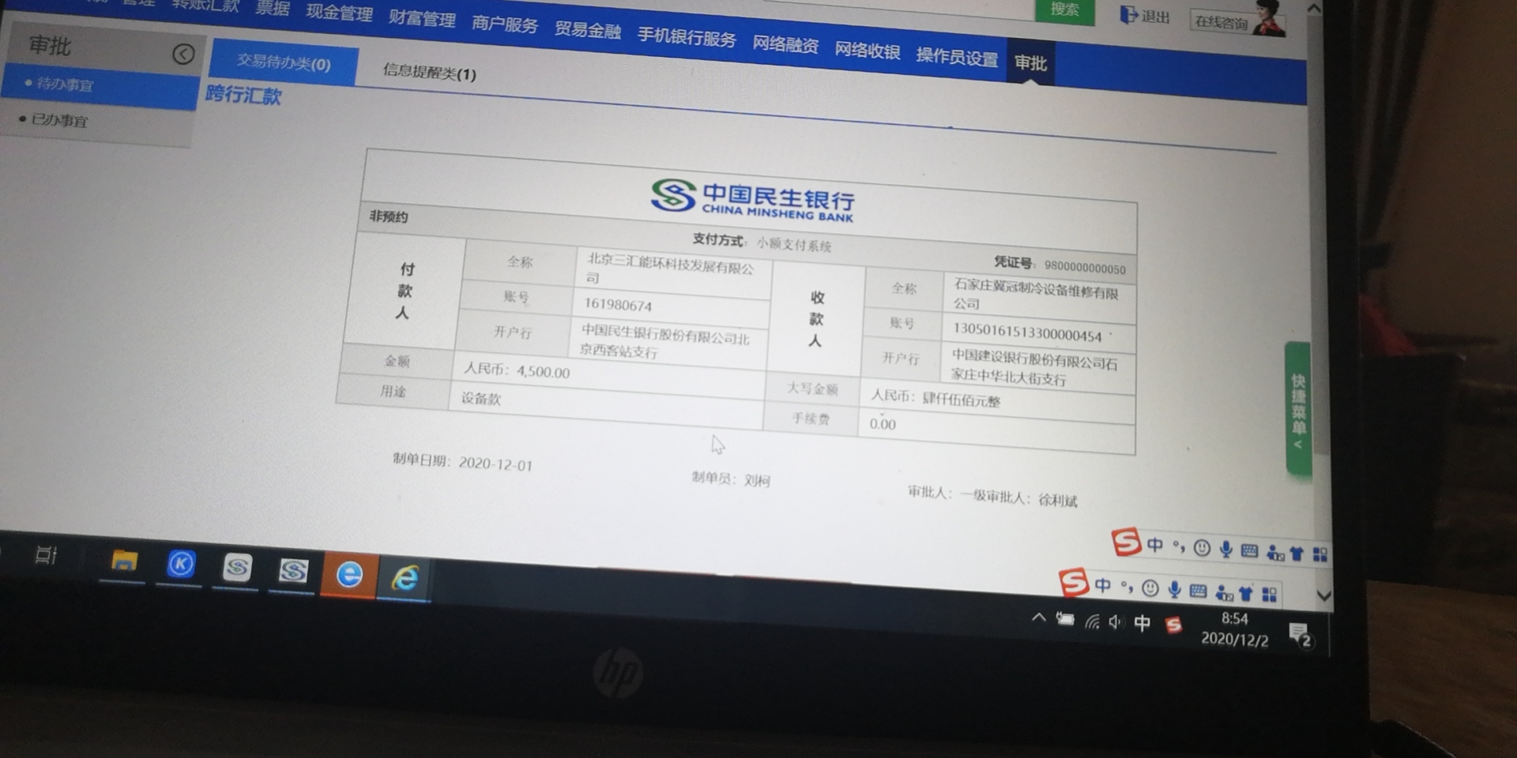Click the battery icon in the system tray
1517x758 pixels.
pos(1065,620)
